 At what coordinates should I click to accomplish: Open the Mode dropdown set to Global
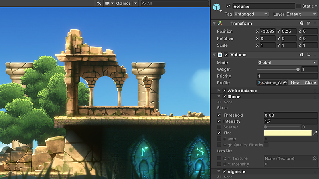pyautogui.click(x=287, y=63)
